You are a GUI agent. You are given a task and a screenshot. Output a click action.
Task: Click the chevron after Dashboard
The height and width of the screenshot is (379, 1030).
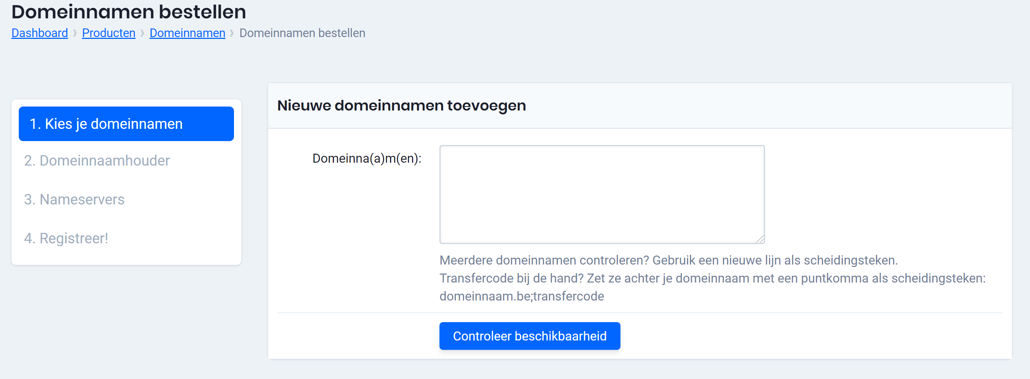click(x=75, y=33)
